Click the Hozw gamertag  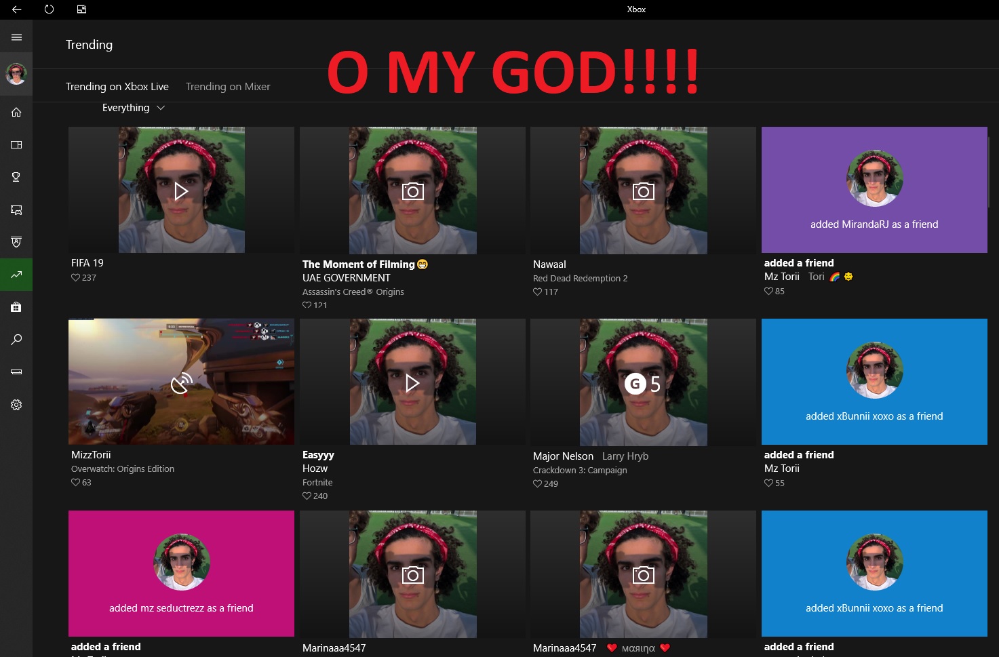pos(315,468)
